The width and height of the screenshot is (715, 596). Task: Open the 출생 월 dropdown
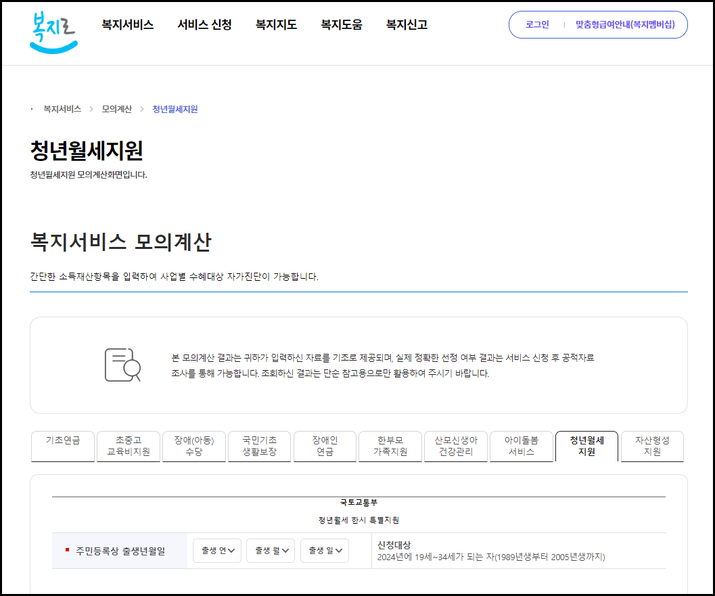pos(271,550)
